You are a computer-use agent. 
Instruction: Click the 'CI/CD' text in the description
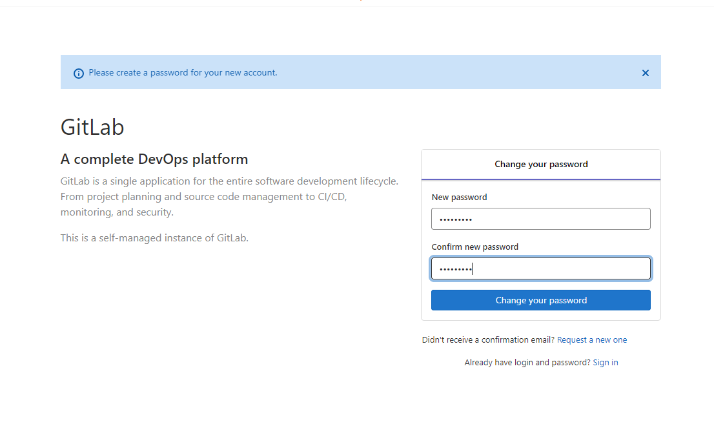point(332,197)
